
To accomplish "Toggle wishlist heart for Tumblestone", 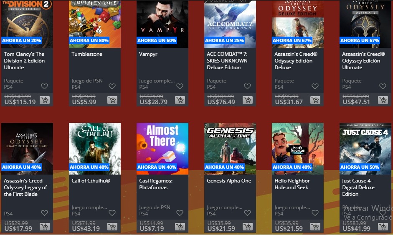I will click(x=112, y=86).
